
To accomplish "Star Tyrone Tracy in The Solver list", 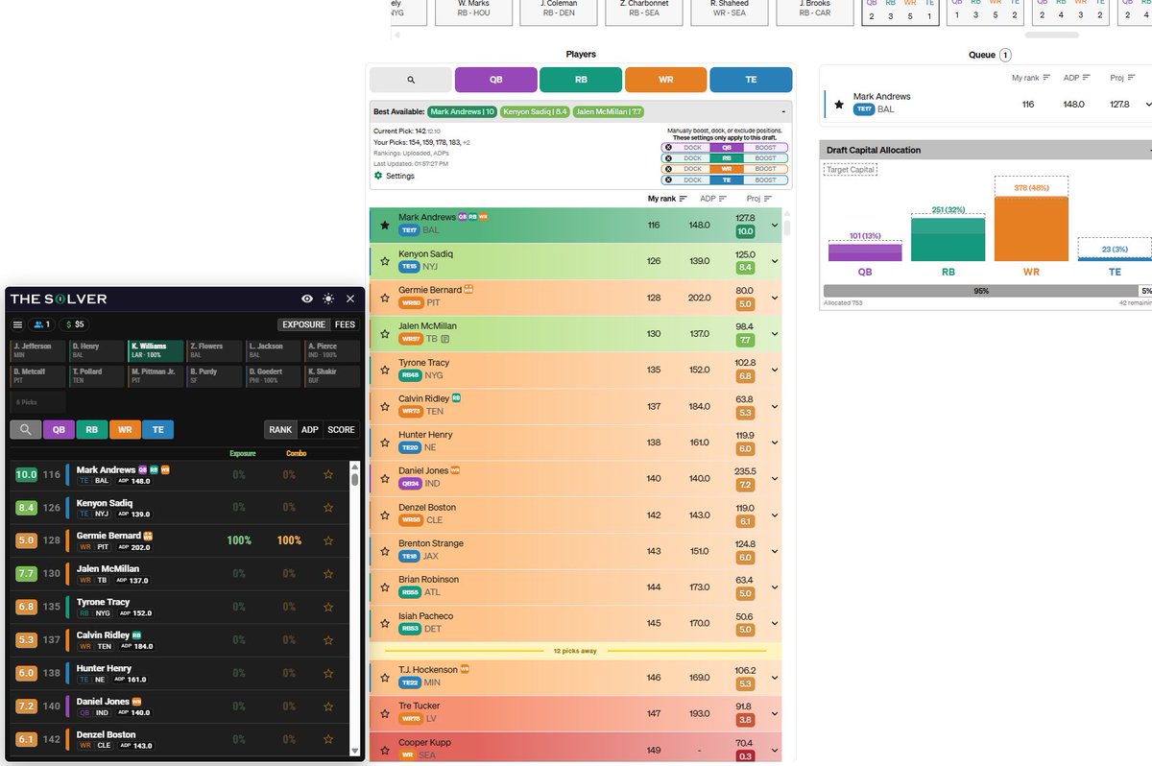I will [x=328, y=607].
